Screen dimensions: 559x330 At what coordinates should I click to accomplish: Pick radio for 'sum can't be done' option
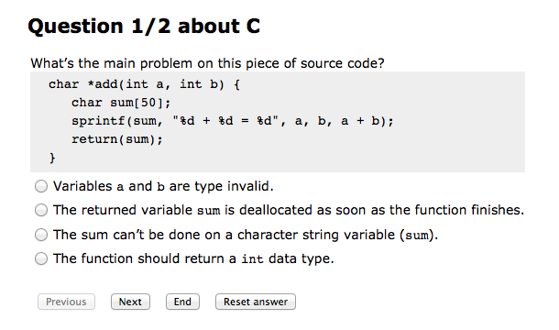tap(41, 235)
